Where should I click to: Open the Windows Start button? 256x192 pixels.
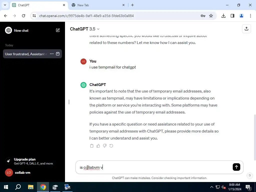point(6,187)
